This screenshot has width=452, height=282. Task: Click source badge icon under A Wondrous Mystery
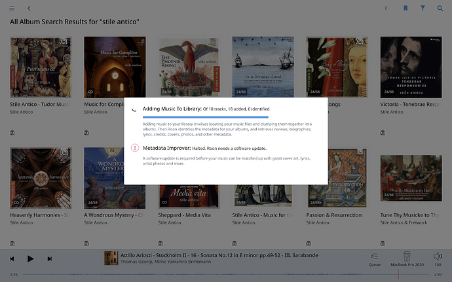86,243
